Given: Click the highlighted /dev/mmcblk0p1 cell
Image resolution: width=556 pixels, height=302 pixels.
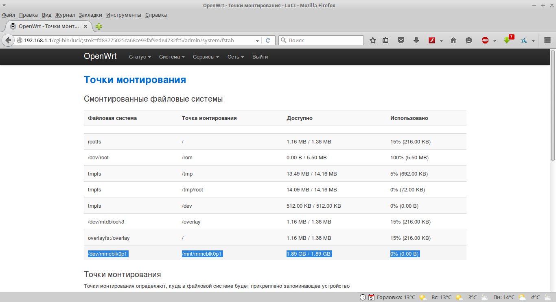Looking at the screenshot, I should [108, 254].
